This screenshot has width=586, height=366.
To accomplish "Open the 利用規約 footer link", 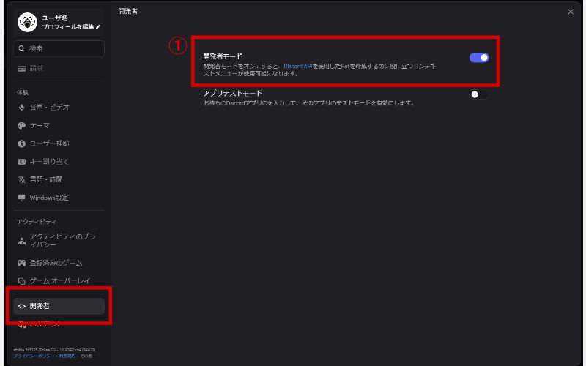I will pos(67,356).
